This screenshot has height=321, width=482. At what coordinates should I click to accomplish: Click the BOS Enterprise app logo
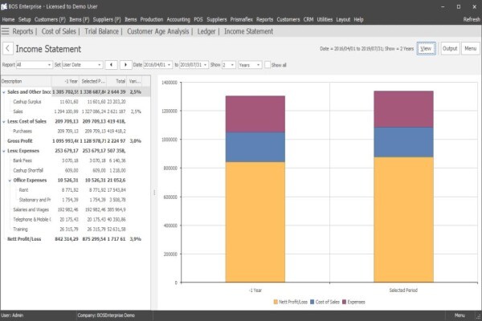click(x=4, y=6)
